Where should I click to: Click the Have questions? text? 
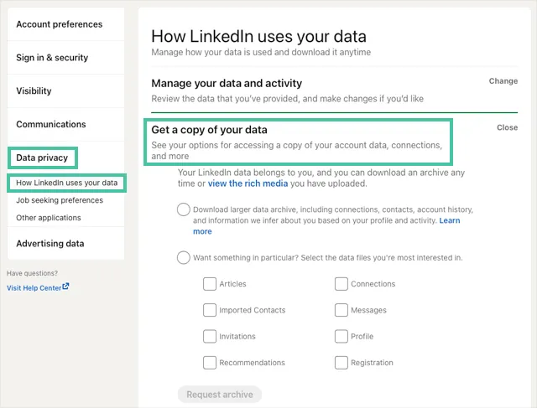[x=32, y=273]
